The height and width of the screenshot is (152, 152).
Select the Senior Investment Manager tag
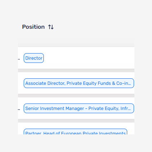pyautogui.click(x=79, y=109)
